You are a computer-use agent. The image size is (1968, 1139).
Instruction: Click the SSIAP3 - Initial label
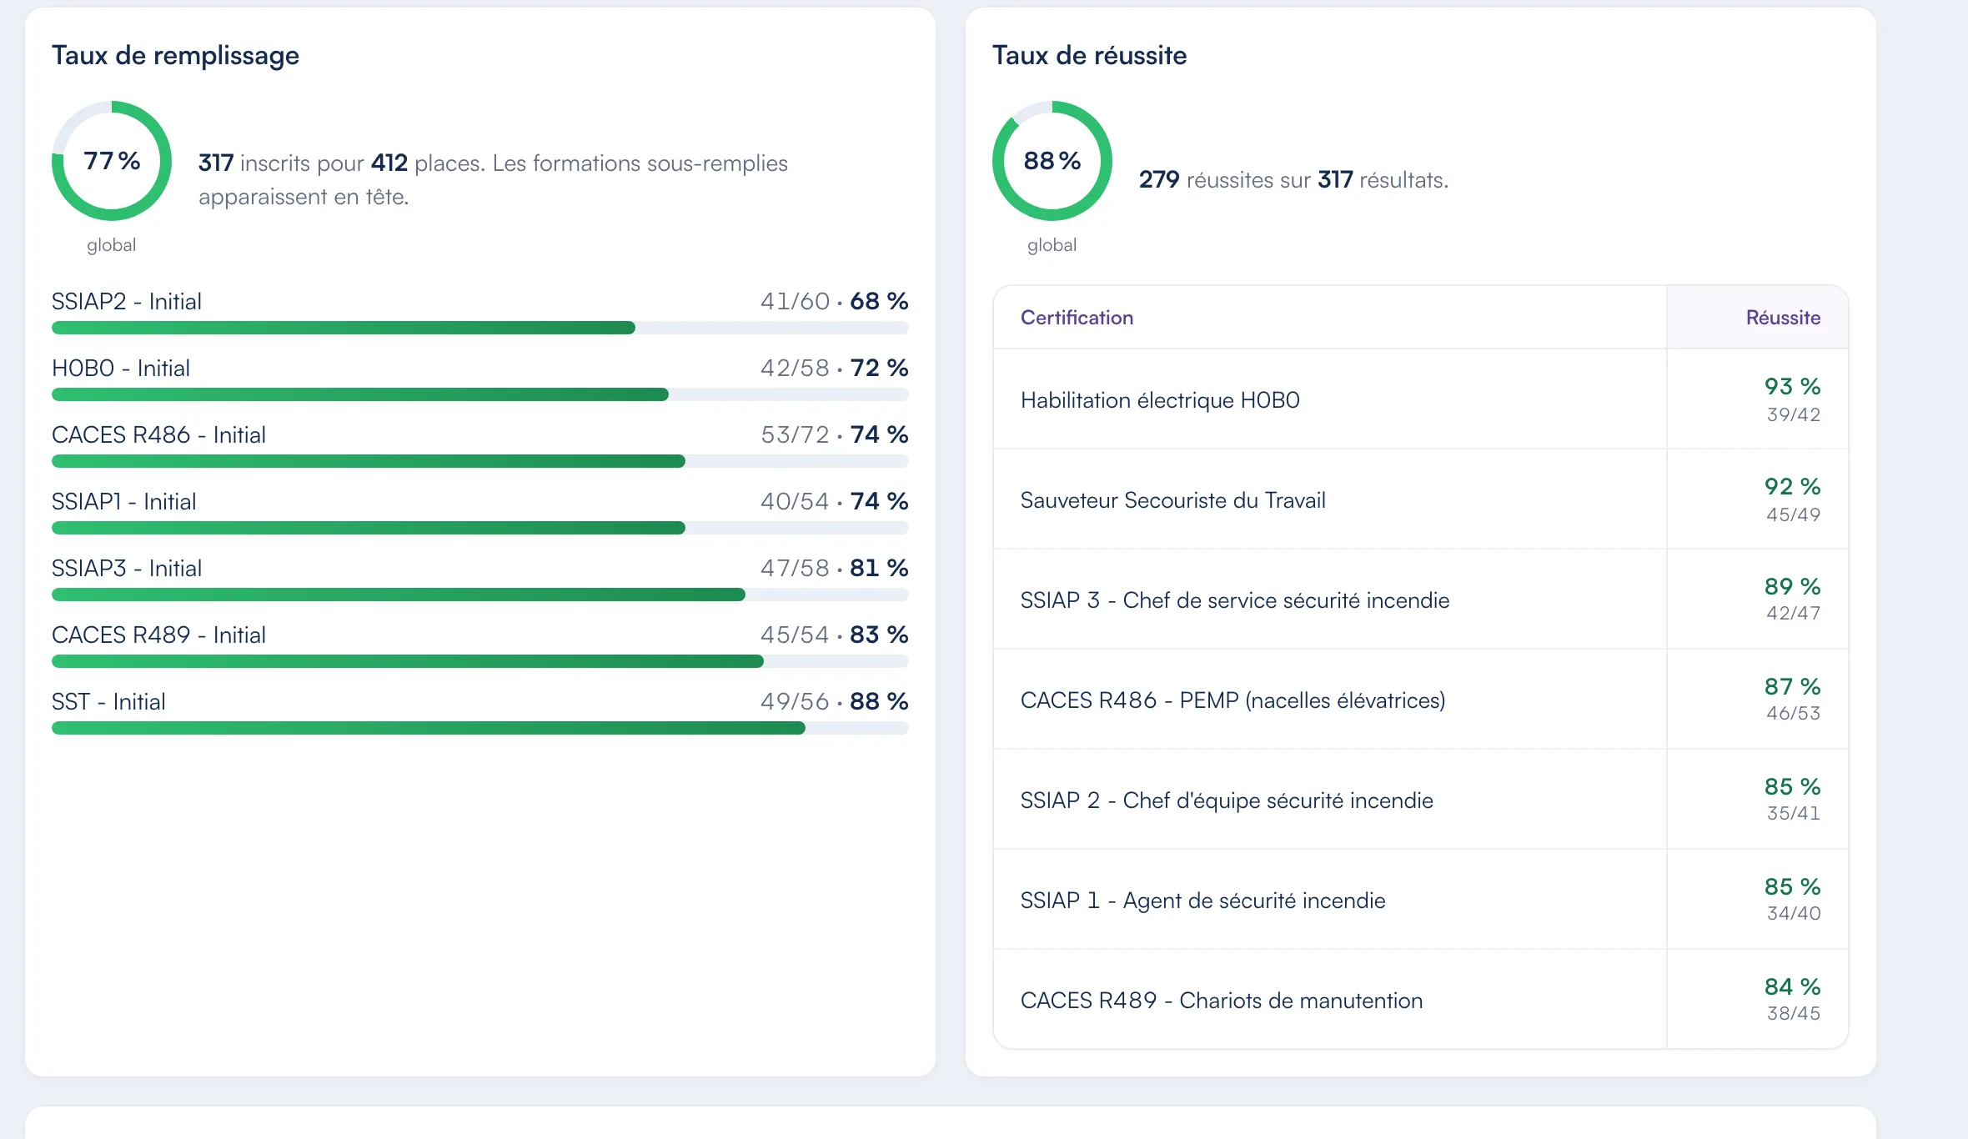coord(127,568)
